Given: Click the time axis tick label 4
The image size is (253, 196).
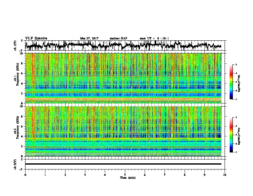Looking at the screenshot, I should 105,175.
